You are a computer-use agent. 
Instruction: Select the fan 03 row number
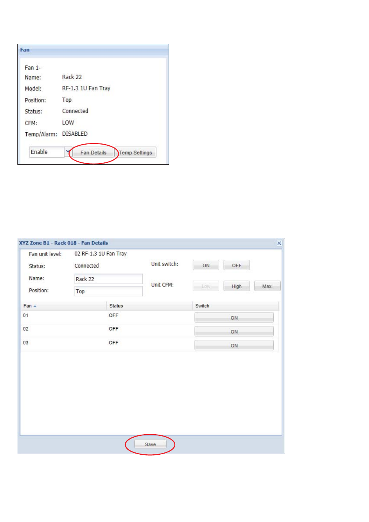point(26,343)
